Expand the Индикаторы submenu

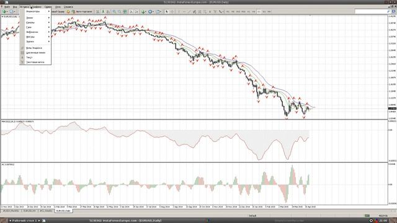[x=35, y=11]
